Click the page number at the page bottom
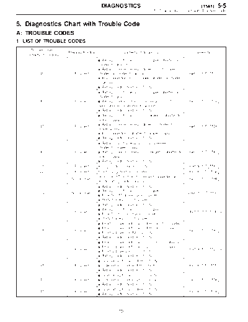 (122, 310)
